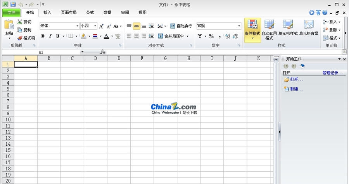Close the 开始工作 task pane
This screenshot has height=184, width=349.
[x=344, y=59]
